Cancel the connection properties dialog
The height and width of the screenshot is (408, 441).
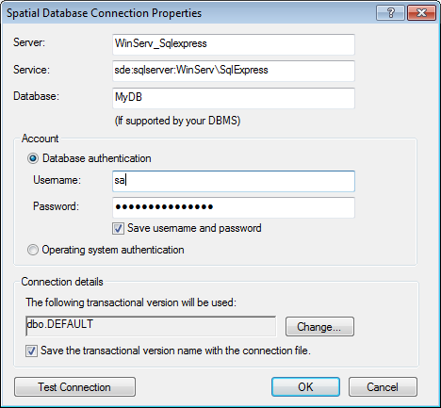point(383,387)
